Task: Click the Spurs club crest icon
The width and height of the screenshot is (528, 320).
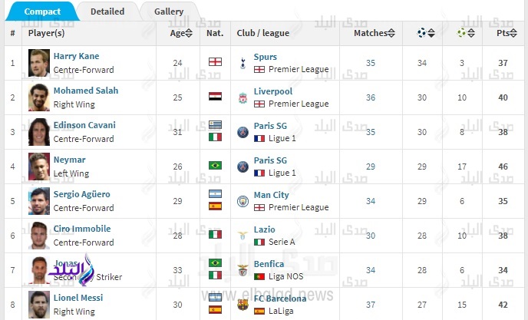Action: click(x=243, y=62)
